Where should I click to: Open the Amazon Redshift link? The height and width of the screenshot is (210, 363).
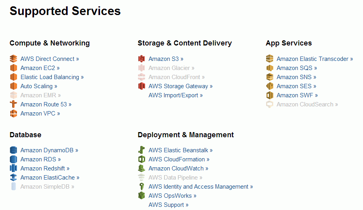tap(45, 168)
